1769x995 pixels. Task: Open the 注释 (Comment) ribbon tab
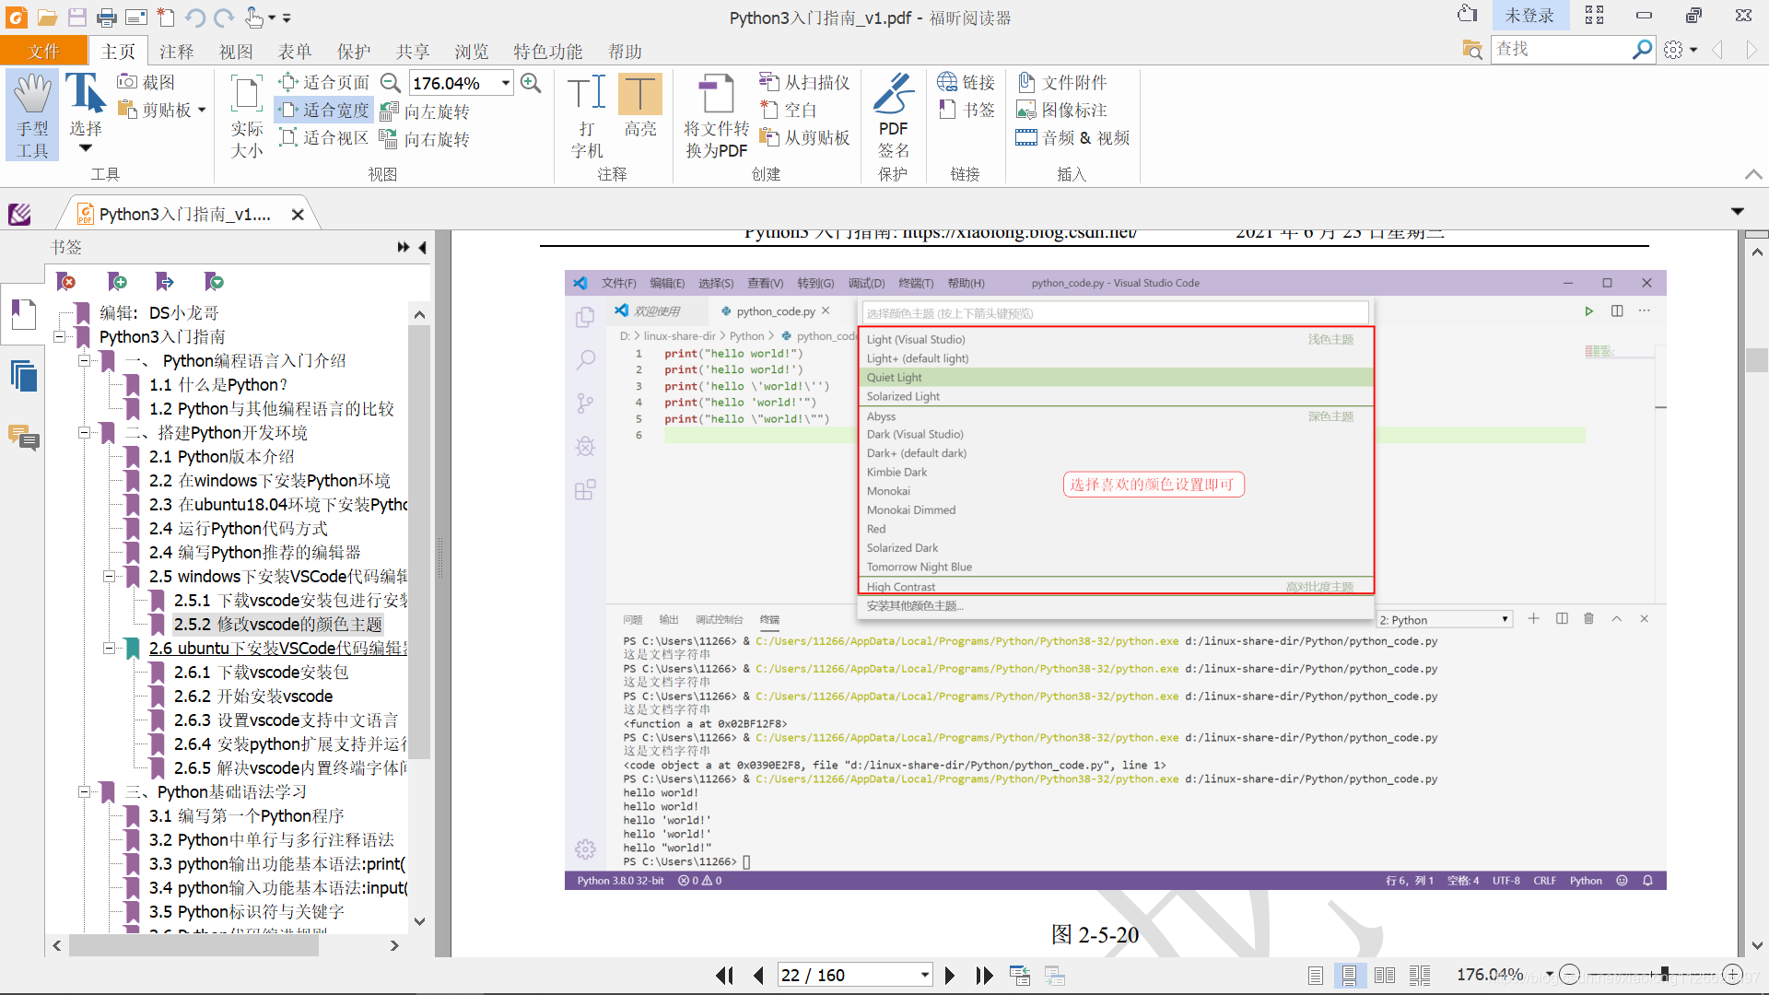[x=176, y=52]
